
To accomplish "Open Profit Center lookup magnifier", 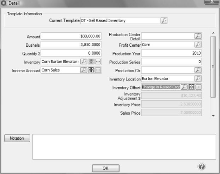I will click(198, 44).
